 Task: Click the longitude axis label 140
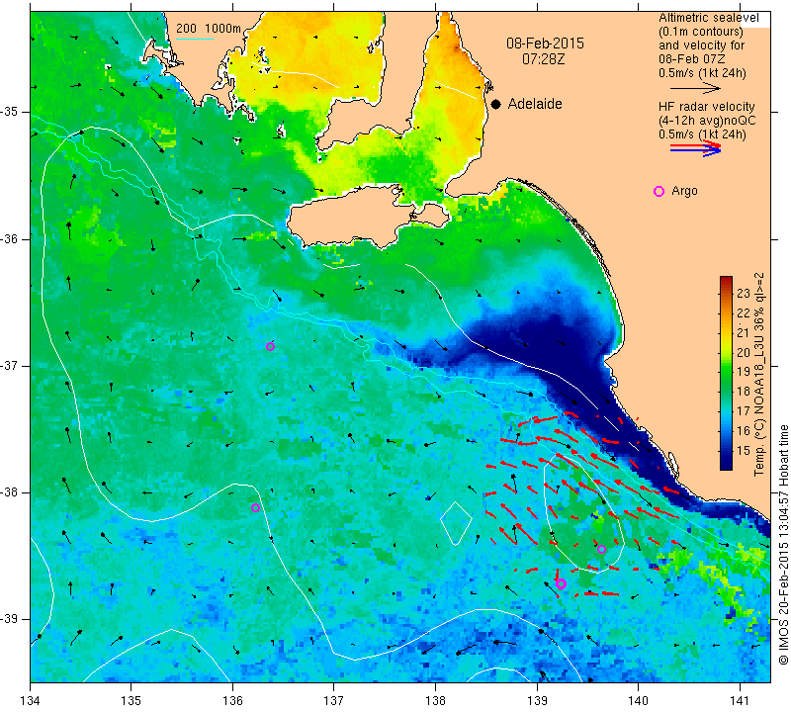click(x=638, y=701)
